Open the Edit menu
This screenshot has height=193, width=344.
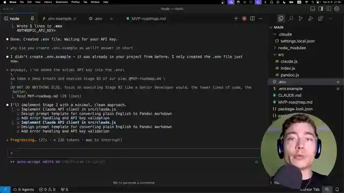click(x=30, y=2)
